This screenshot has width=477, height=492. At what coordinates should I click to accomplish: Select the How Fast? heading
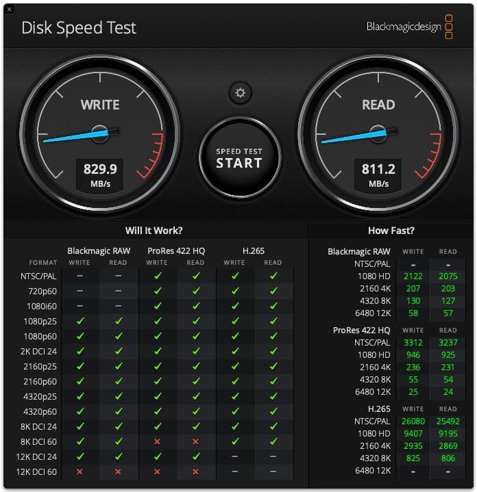click(x=391, y=231)
